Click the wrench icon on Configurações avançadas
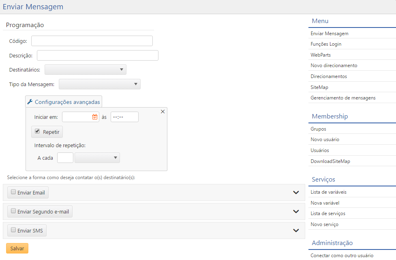 tap(30, 101)
